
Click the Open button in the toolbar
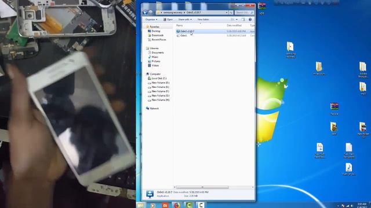pyautogui.click(x=168, y=19)
